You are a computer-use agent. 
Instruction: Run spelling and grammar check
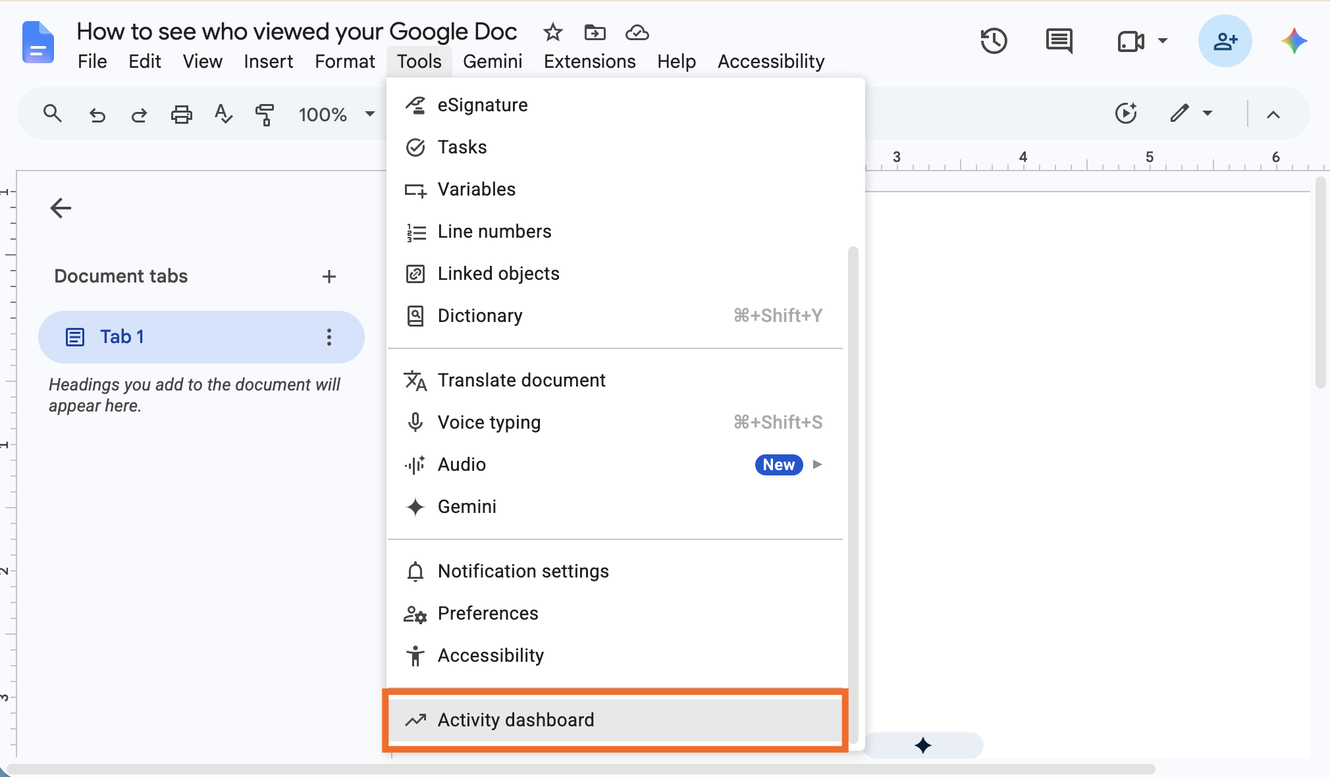click(223, 114)
